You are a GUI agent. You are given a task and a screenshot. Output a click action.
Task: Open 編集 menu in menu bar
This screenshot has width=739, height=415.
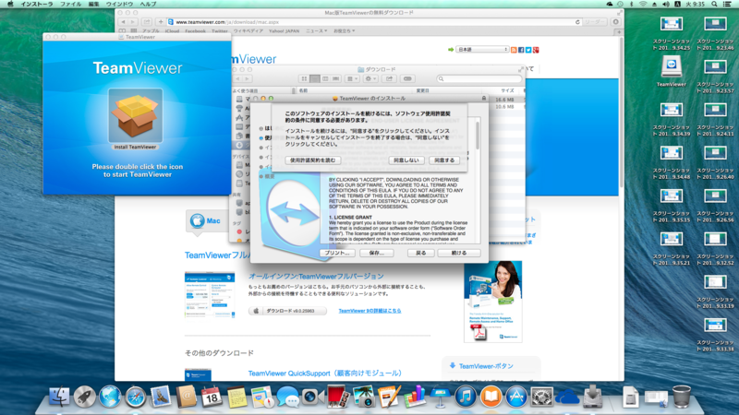pos(94,4)
